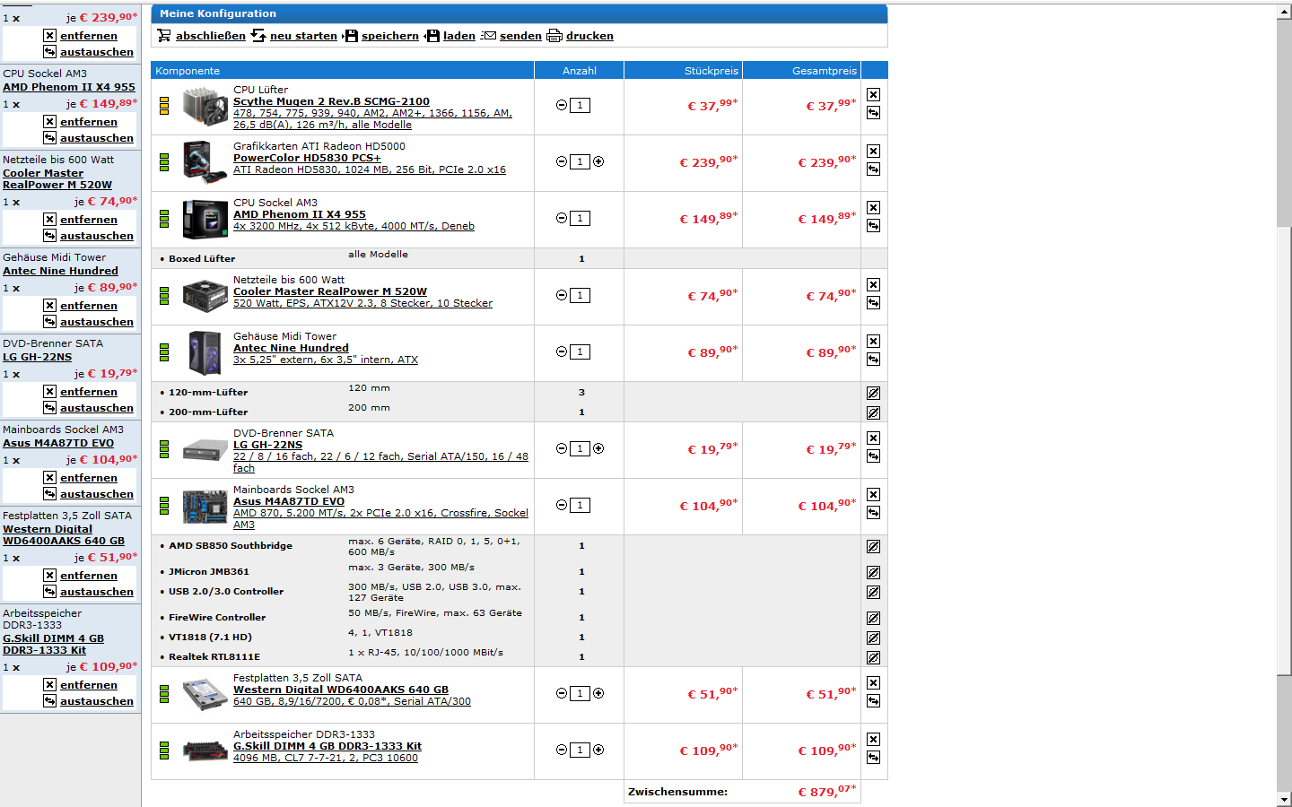The image size is (1292, 807).
Task: Edit the VT1818 (7.1 HD) entry
Action: [873, 638]
